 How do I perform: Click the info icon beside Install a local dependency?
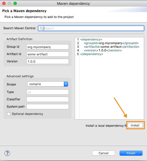tap(125, 126)
